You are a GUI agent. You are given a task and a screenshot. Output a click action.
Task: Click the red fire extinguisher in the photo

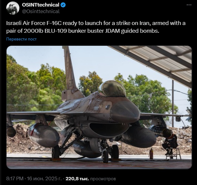click(151, 154)
